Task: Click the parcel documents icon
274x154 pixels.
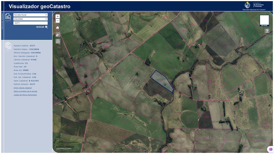Action: (8, 46)
